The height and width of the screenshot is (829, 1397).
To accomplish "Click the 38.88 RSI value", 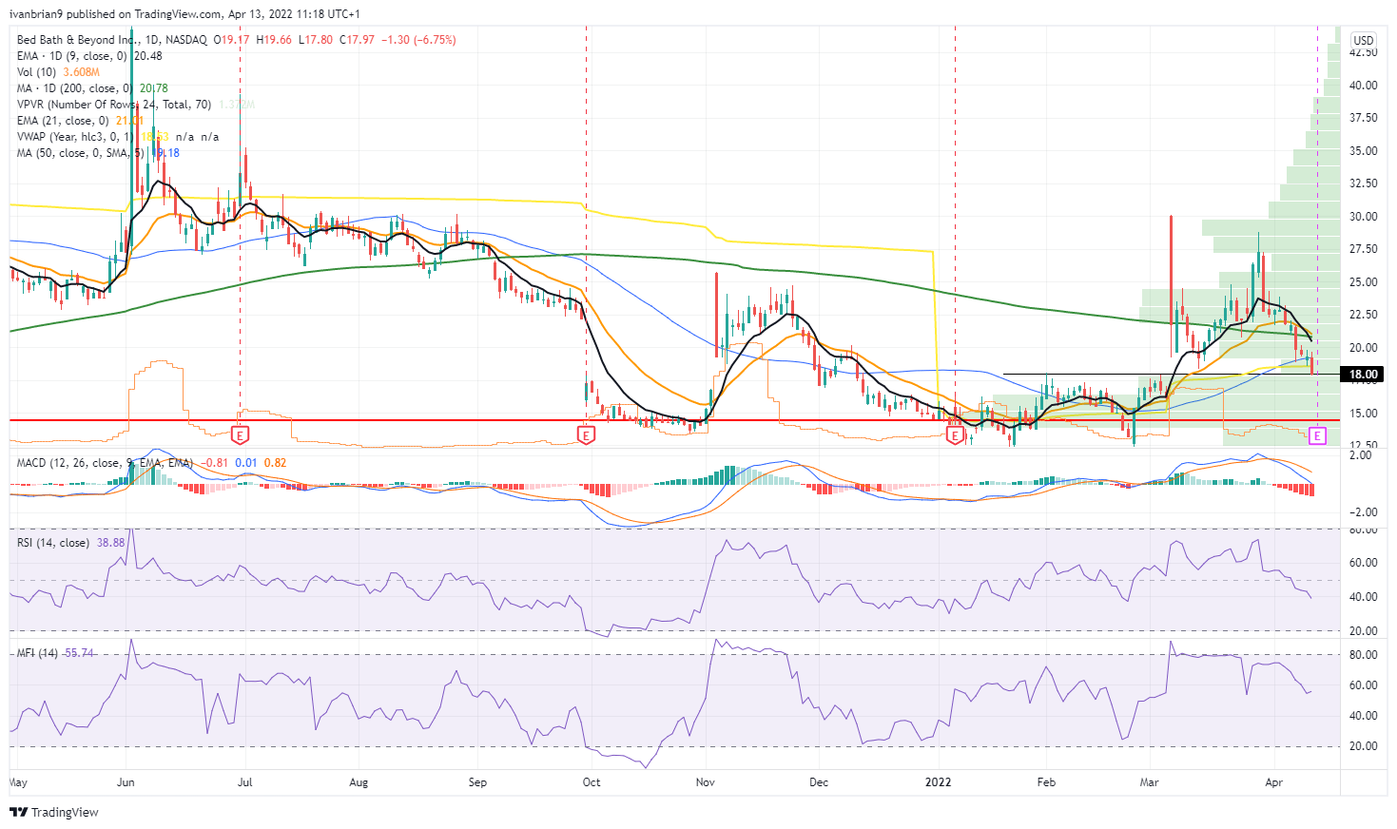I will (x=111, y=543).
